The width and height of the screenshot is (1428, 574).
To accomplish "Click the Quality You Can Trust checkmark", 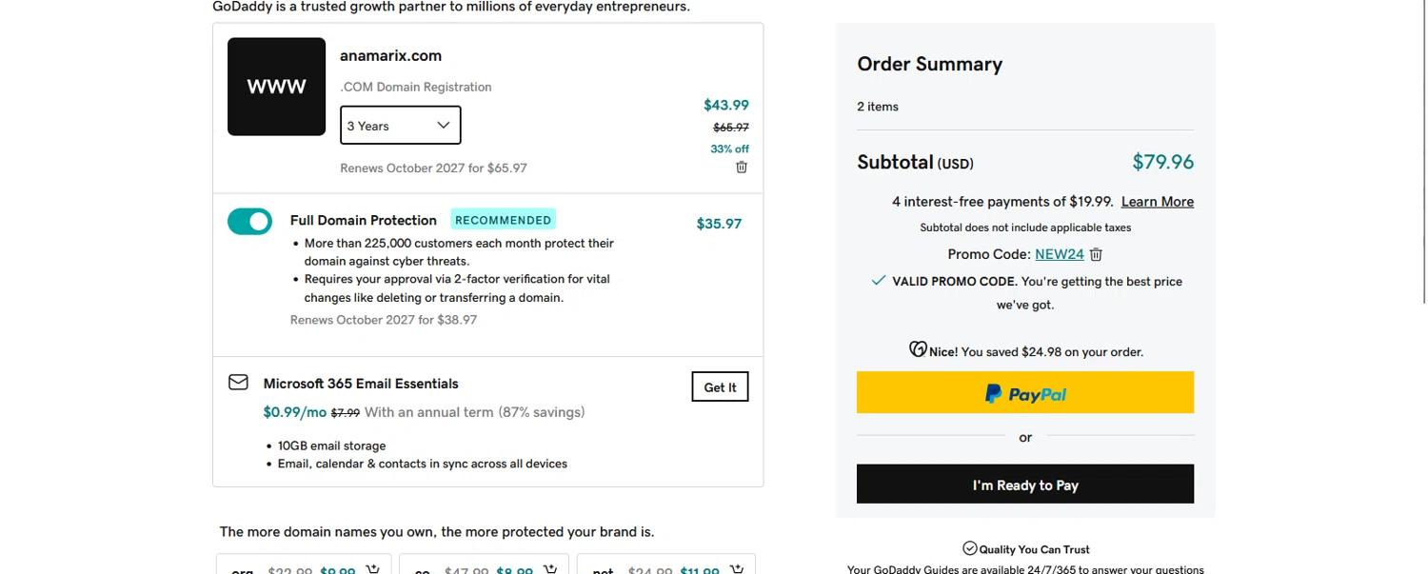I will (970, 548).
